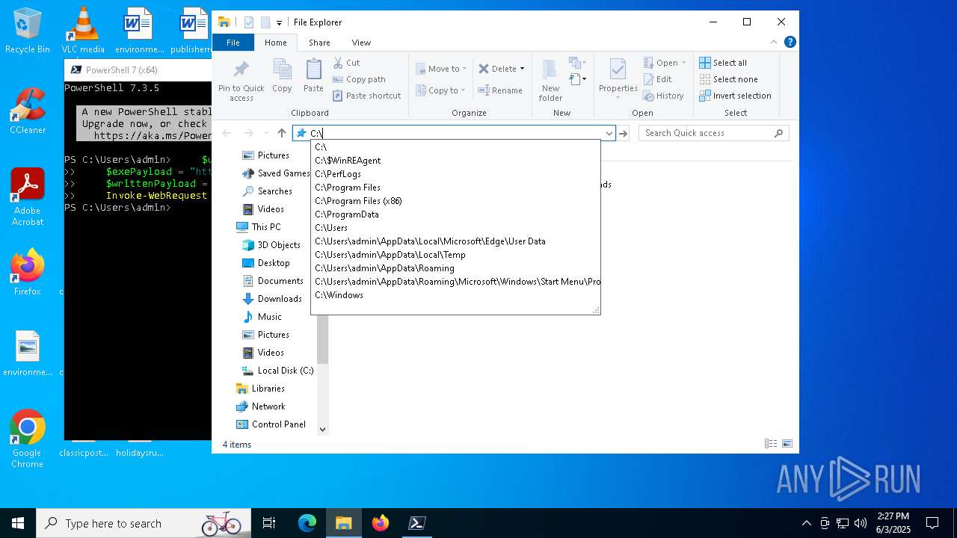Switch to the Share ribbon tab
The image size is (957, 538).
(319, 43)
